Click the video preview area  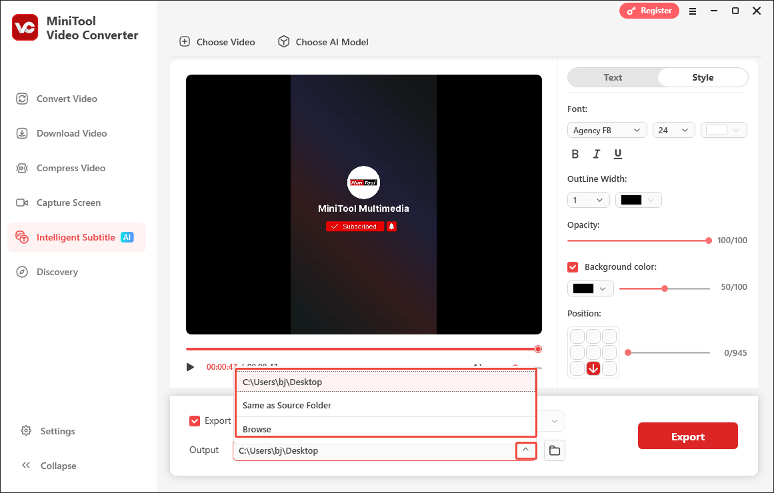click(364, 205)
